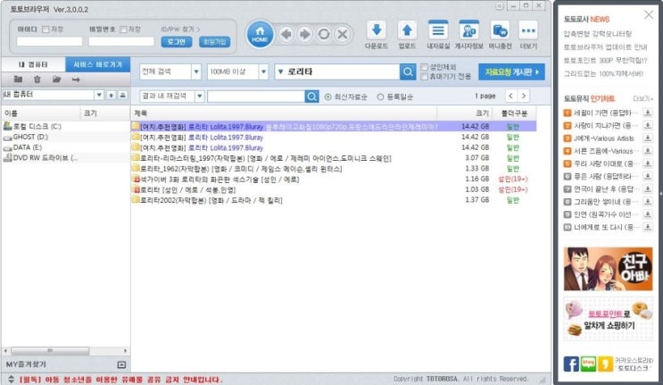Close the 토토로사 NEWS side panel
This screenshot has width=663, height=385.
point(649,15)
